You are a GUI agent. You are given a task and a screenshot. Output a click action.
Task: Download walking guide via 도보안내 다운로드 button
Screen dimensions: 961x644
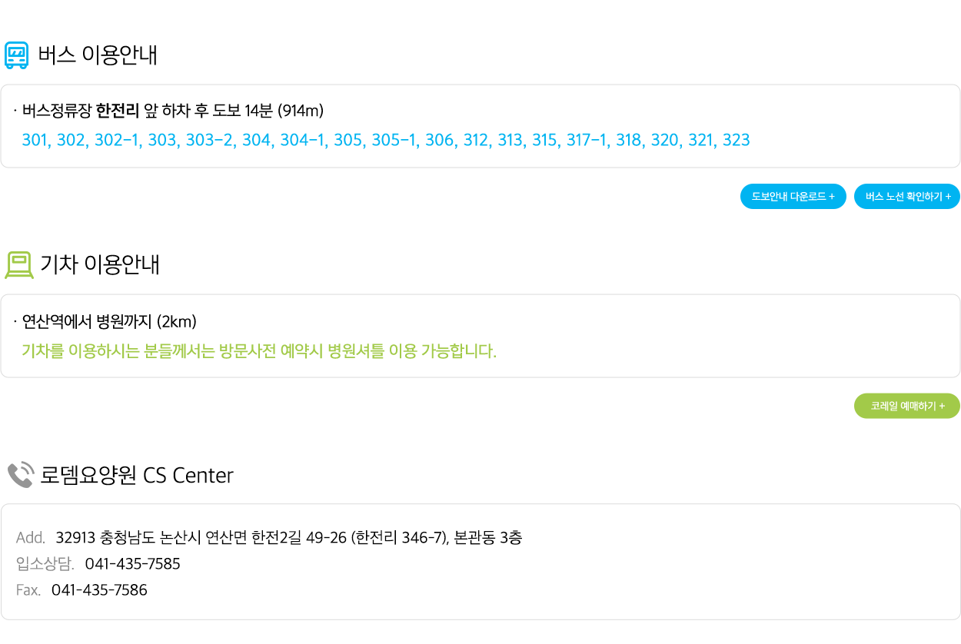(793, 197)
